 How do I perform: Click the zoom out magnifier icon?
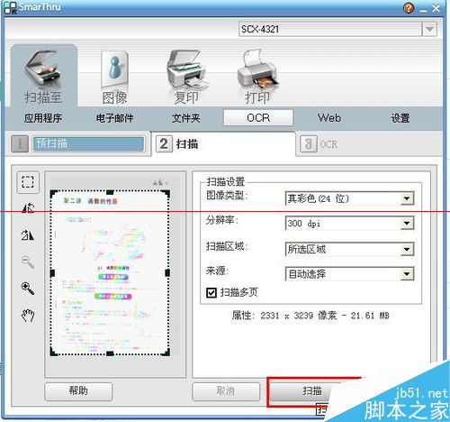pos(28,261)
